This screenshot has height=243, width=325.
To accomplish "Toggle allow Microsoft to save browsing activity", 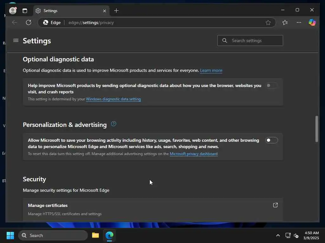I will (272, 140).
